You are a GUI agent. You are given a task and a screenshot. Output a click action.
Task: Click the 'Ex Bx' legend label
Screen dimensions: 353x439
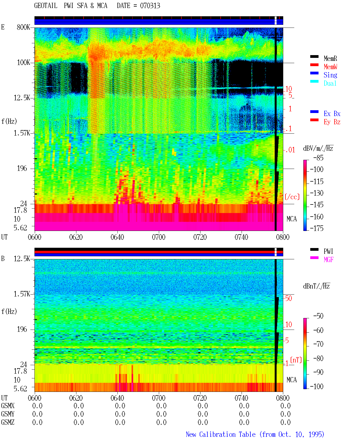tap(332, 114)
